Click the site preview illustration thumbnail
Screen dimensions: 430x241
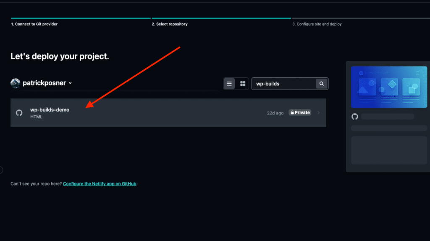pos(389,87)
